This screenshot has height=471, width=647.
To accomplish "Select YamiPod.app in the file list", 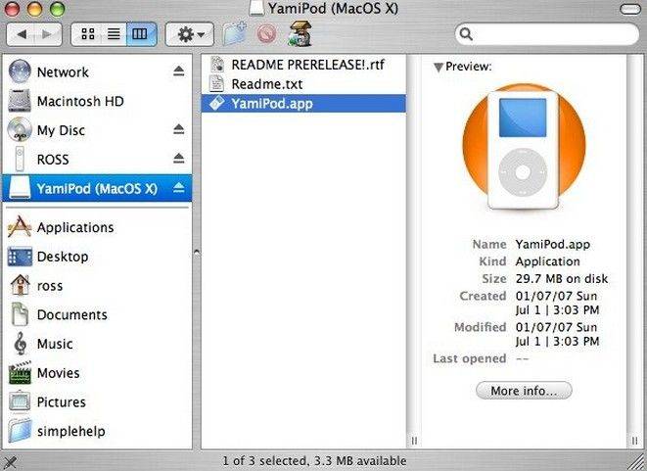I will (303, 103).
